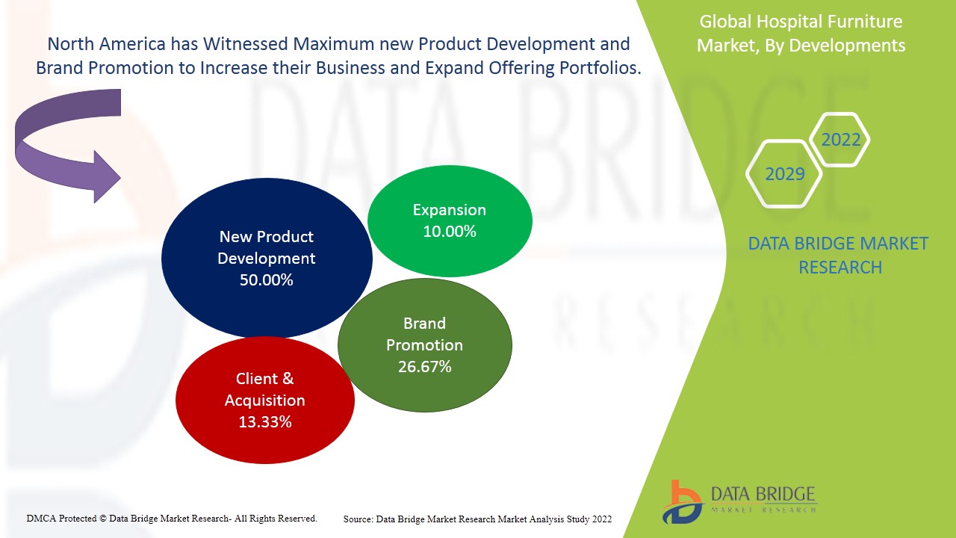Click the 50.00% value text
The width and height of the screenshot is (956, 538).
coord(266,280)
